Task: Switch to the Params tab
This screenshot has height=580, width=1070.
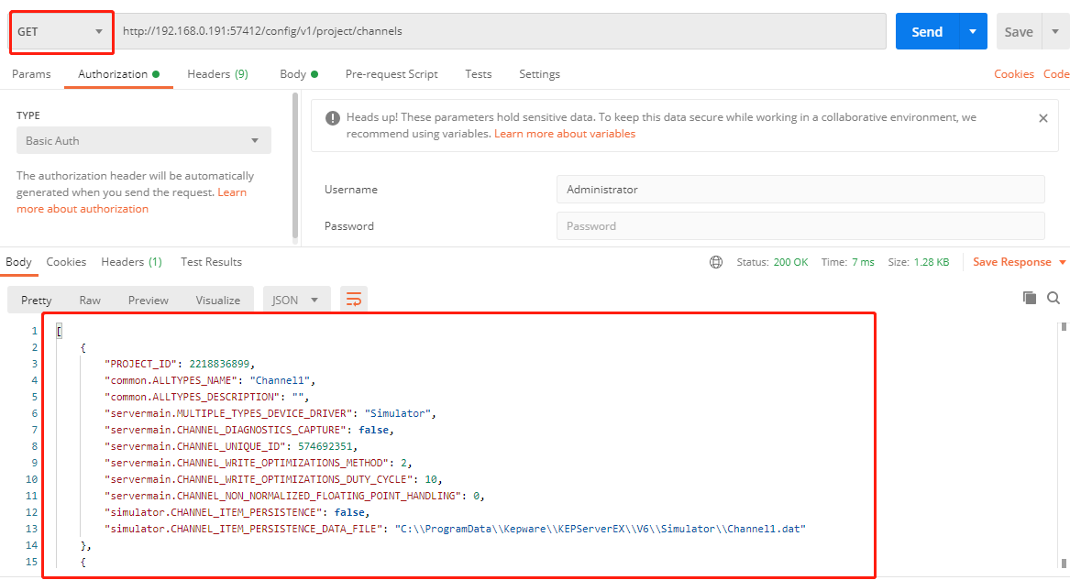Action: 31,73
